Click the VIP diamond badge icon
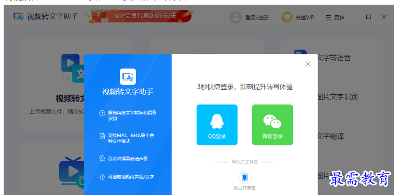Image resolution: width=394 pixels, height=195 pixels. pyautogui.click(x=287, y=17)
